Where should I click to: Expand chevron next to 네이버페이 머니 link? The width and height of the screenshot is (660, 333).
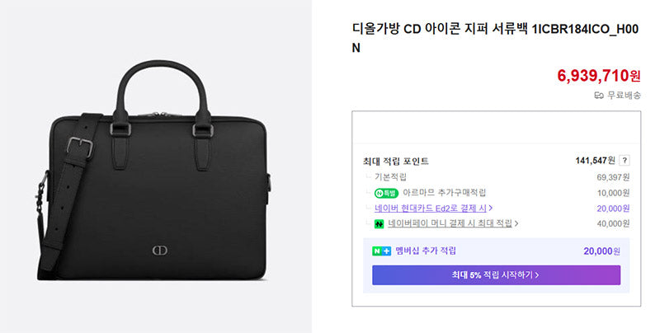516,223
